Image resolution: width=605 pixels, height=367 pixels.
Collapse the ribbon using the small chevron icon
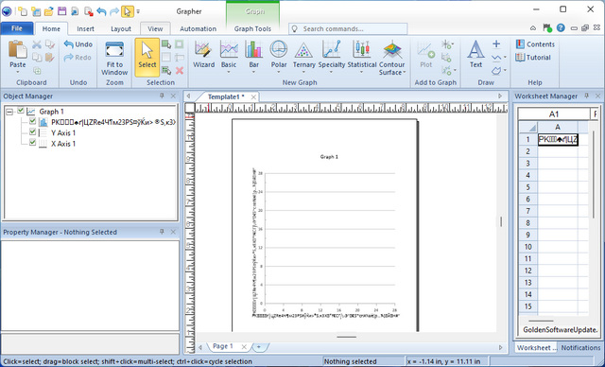(x=533, y=28)
